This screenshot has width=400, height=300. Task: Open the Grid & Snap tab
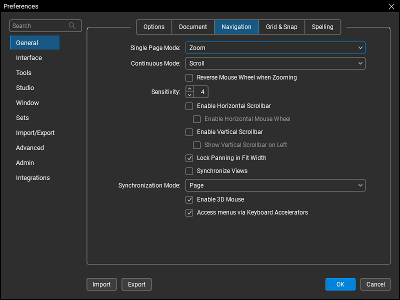pyautogui.click(x=281, y=27)
